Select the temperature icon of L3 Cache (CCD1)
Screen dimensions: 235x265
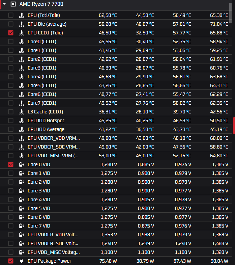pyautogui.click(x=22, y=112)
